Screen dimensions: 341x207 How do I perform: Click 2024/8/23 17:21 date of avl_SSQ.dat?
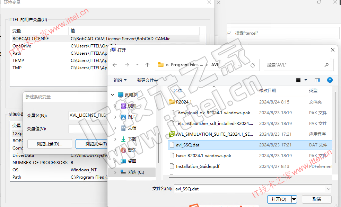point(275,145)
